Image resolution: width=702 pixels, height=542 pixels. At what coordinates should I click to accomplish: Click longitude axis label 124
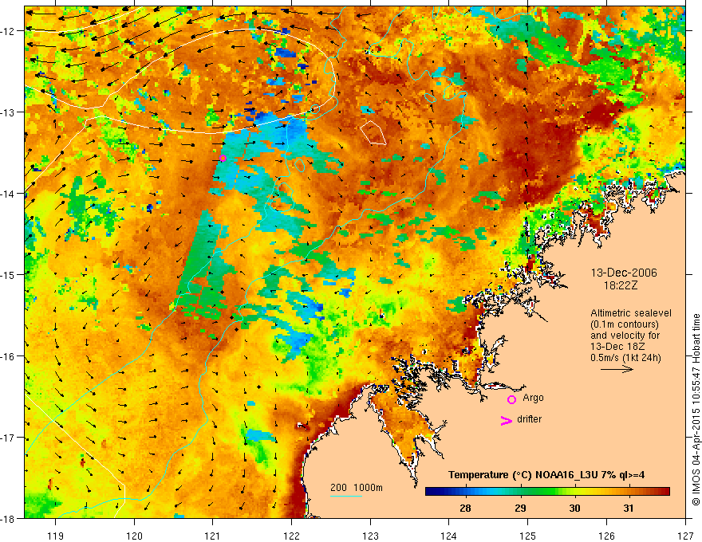[449, 536]
